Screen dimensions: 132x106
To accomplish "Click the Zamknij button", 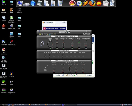I will click(x=89, y=75).
